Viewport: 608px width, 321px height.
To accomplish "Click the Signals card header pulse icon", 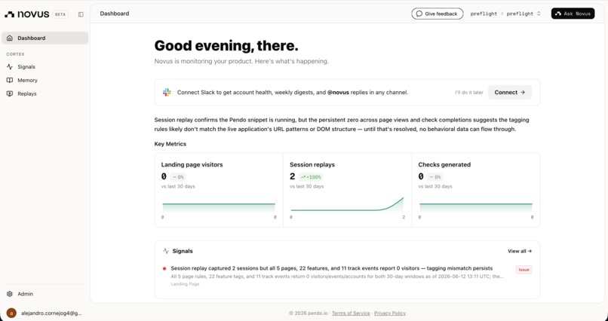I will point(166,251).
